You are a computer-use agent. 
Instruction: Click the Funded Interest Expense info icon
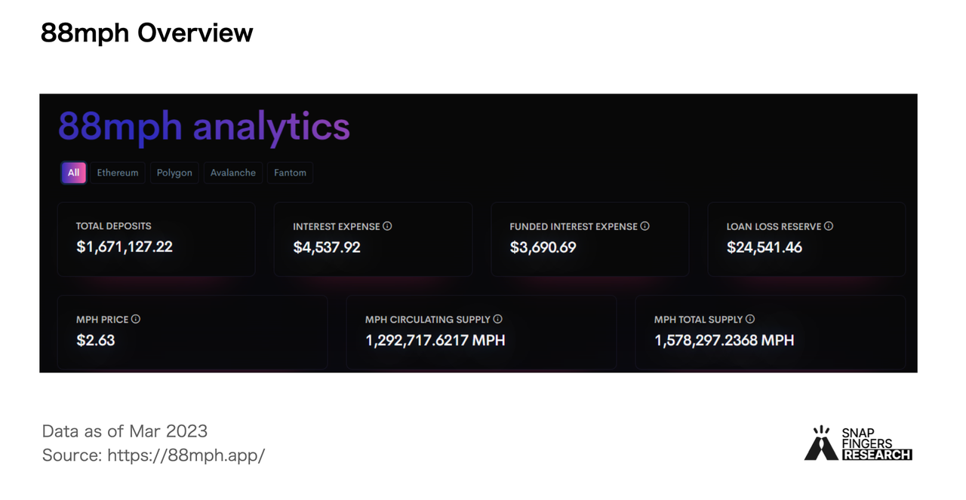click(645, 226)
